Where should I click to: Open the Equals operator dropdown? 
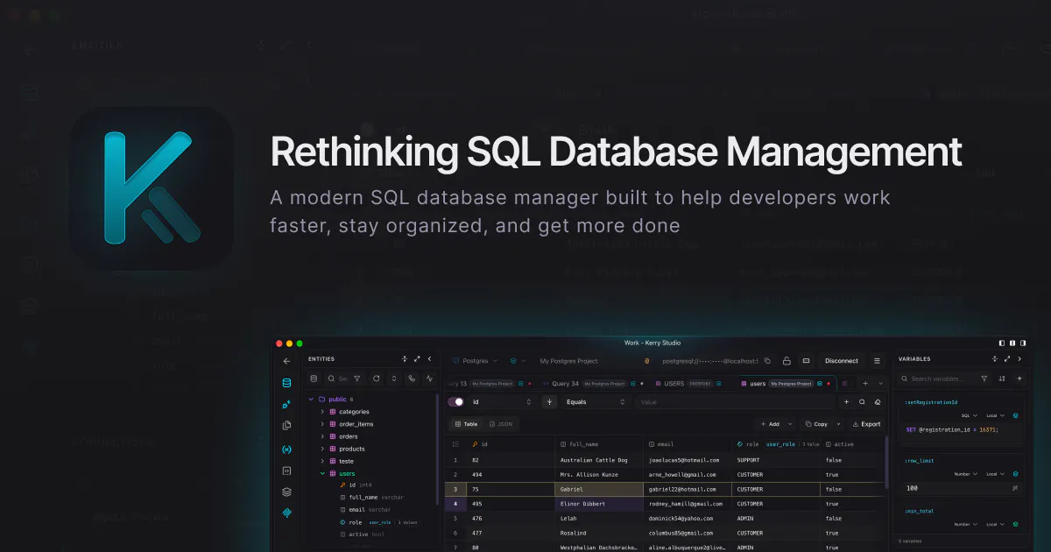click(596, 402)
